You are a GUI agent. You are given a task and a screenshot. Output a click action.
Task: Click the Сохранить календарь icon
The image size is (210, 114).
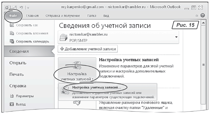[x=8, y=42]
